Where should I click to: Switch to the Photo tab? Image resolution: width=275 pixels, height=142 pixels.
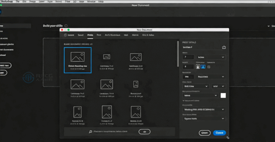point(90,35)
